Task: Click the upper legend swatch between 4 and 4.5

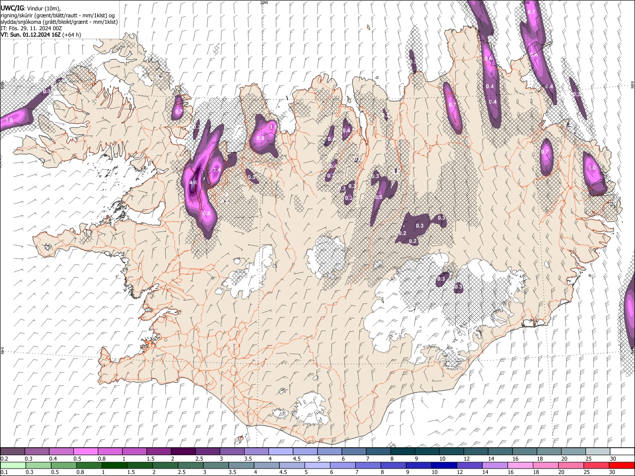Action: coord(280,451)
